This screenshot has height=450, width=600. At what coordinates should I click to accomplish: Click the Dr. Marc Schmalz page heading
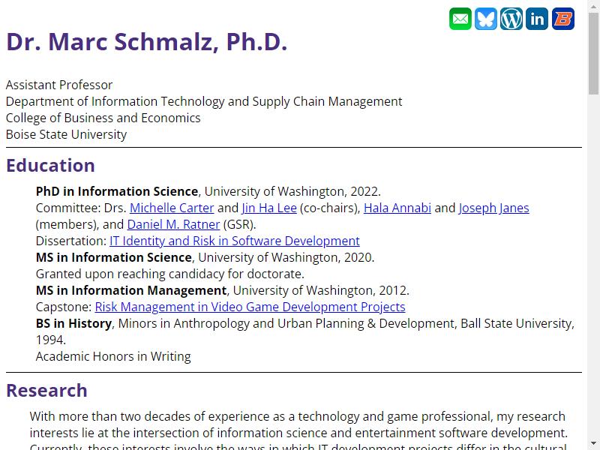point(147,42)
